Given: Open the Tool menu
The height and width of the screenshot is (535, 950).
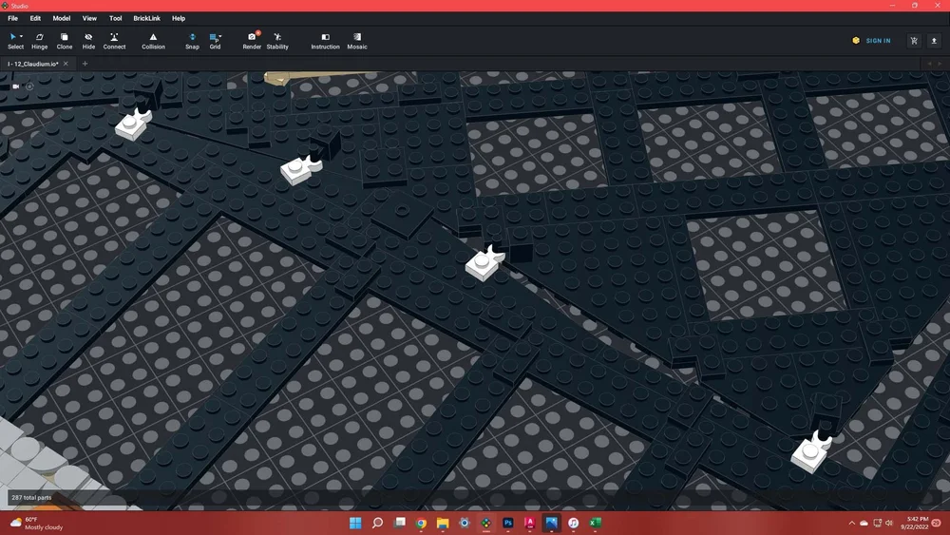Looking at the screenshot, I should point(115,18).
